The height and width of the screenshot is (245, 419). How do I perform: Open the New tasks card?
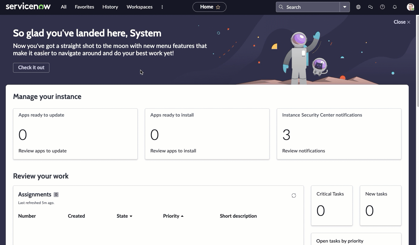pyautogui.click(x=380, y=206)
